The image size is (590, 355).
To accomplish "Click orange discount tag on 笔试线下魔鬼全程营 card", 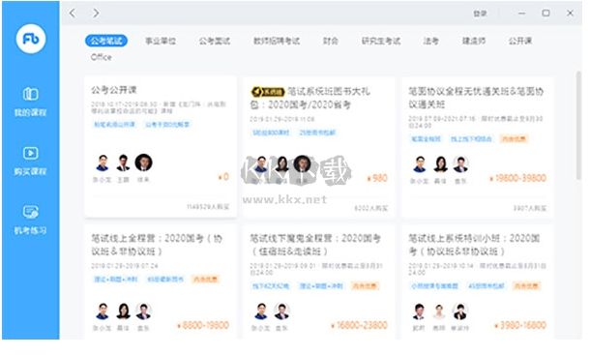I will click(x=365, y=285).
